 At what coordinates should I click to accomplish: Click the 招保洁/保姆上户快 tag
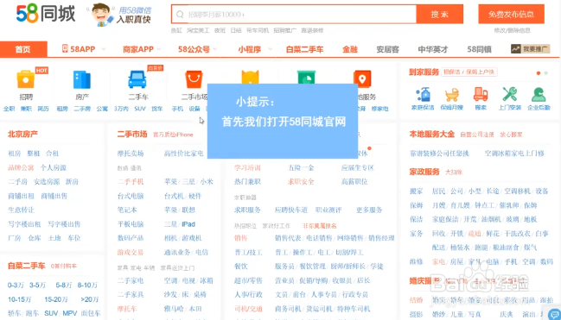469,72
